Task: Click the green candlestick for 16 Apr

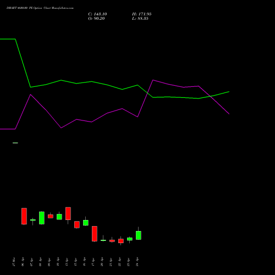Action: 86,223
